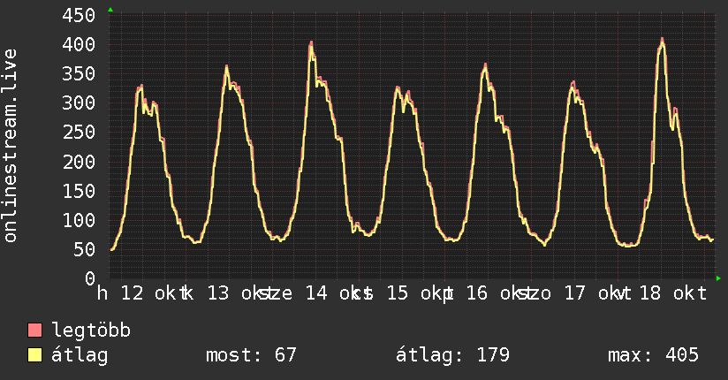
Task: Click the 250 y-axis label
Action: point(79,133)
